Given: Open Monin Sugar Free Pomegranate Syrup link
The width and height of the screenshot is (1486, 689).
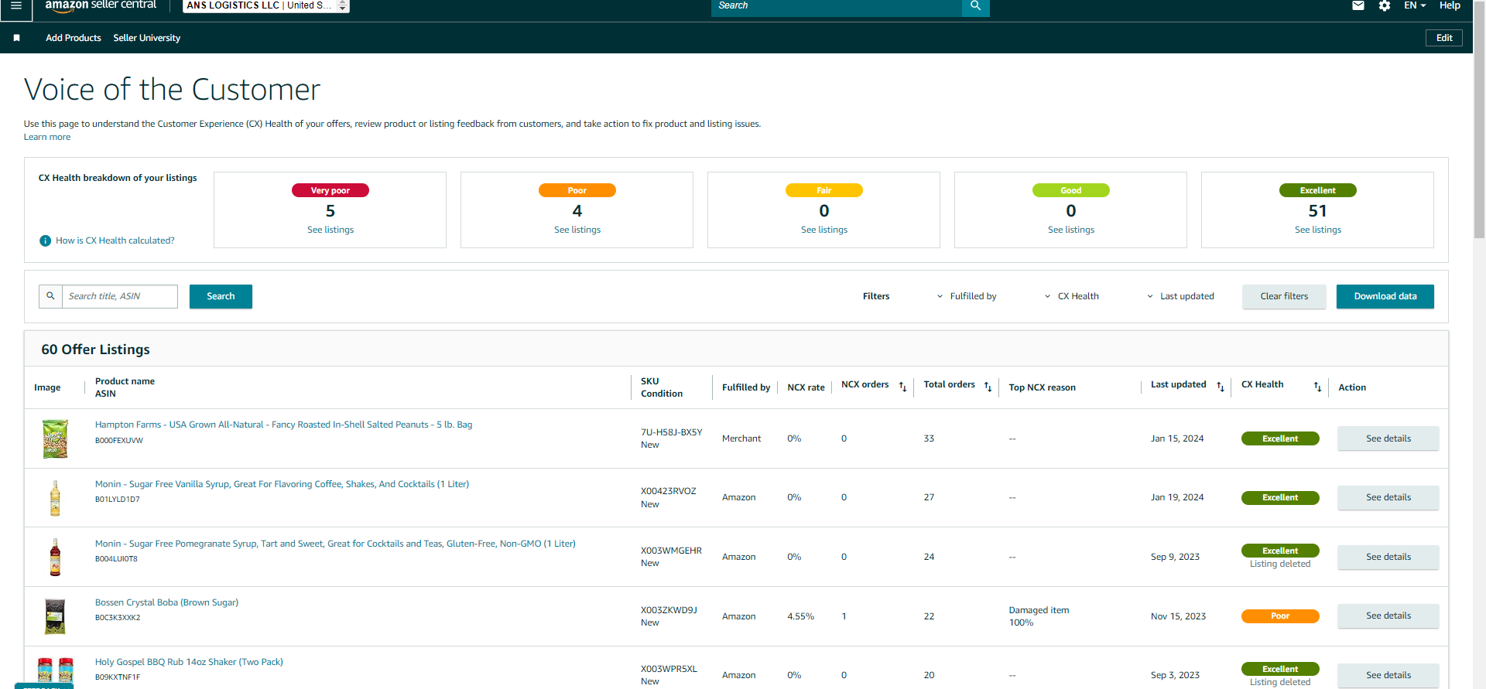Looking at the screenshot, I should pos(335,544).
